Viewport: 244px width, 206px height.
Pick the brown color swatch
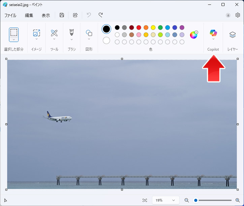coord(131,35)
